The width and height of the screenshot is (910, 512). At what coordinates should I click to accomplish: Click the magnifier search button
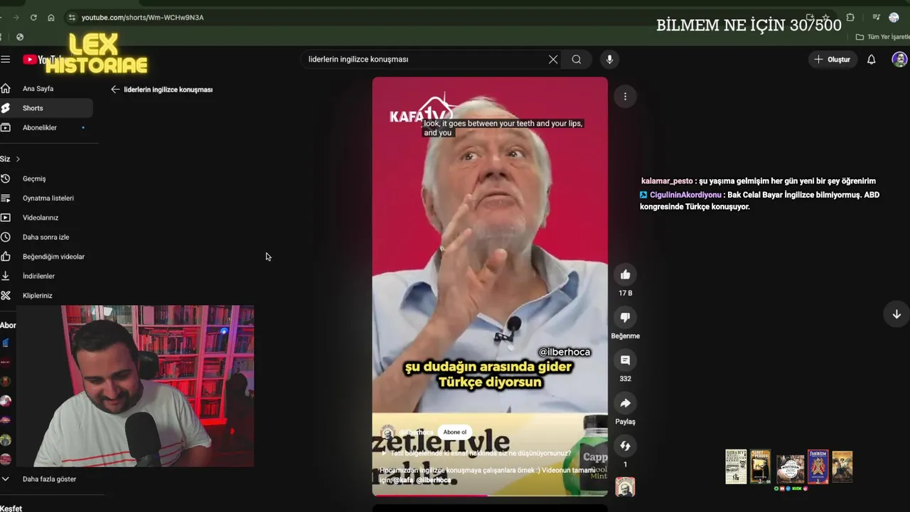click(577, 60)
